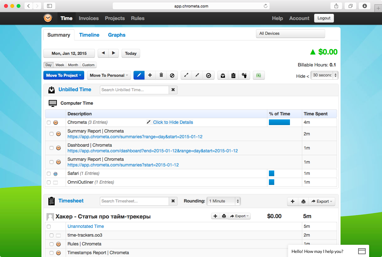The height and width of the screenshot is (257, 382).
Task: Click the Chrometa clock logo
Action: click(x=48, y=18)
